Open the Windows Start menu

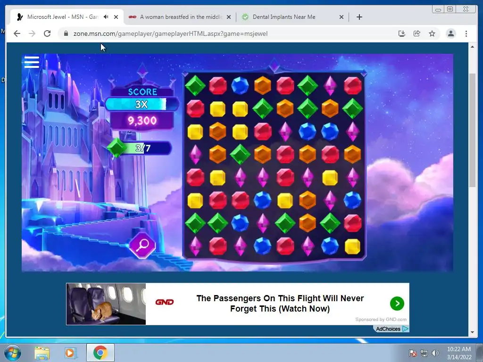click(12, 353)
